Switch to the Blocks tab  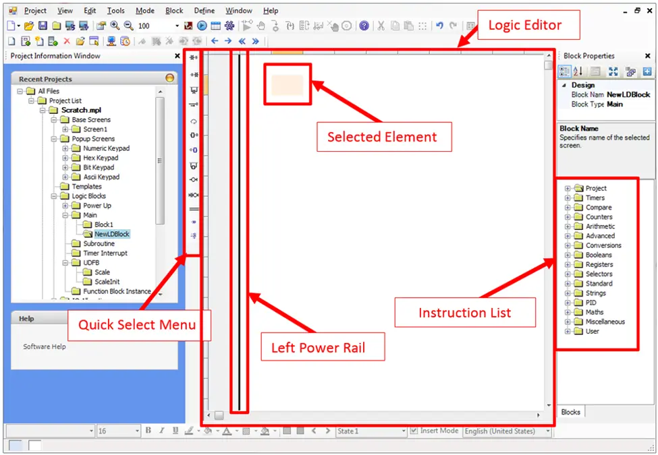pos(571,413)
